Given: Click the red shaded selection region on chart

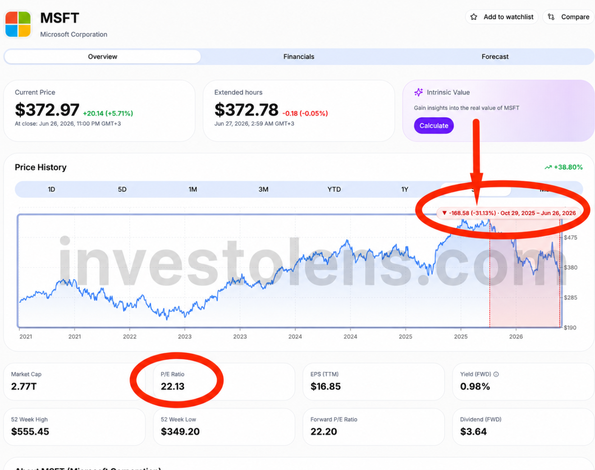Looking at the screenshot, I should pyautogui.click(x=525, y=279).
